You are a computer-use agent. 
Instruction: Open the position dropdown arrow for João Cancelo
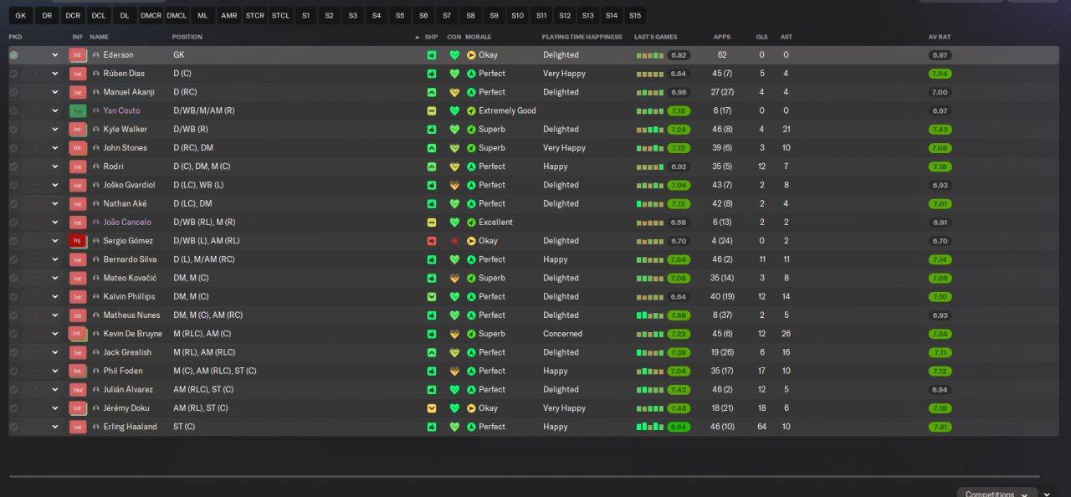[x=55, y=223]
